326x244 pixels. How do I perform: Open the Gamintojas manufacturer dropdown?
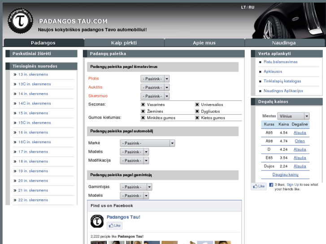136,187
